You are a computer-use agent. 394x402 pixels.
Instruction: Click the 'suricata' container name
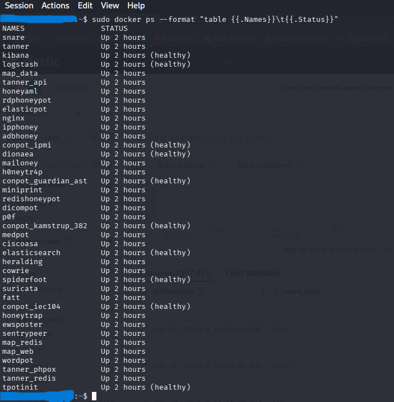point(20,289)
